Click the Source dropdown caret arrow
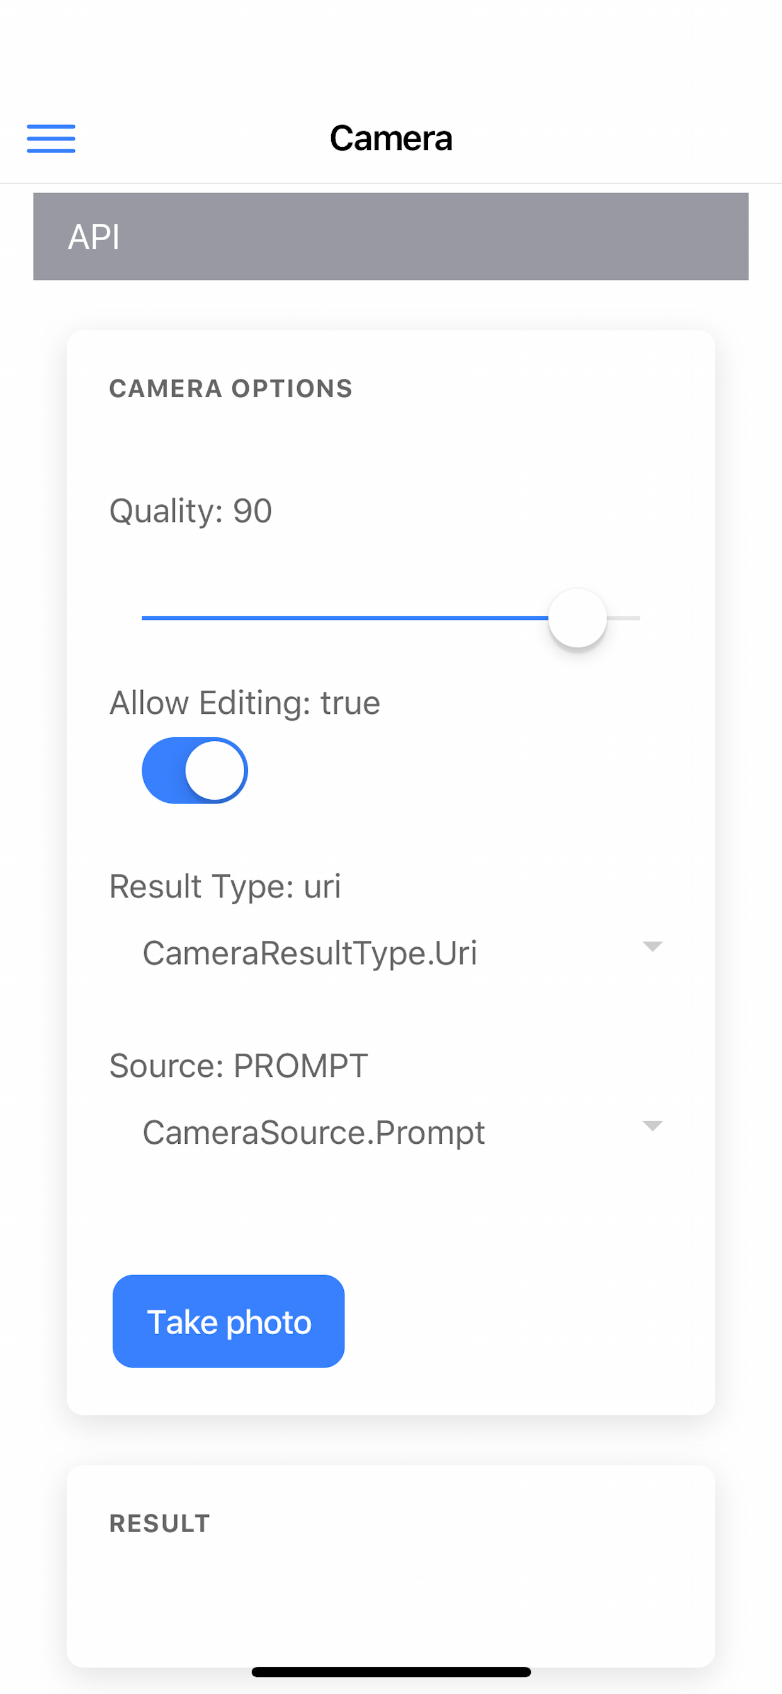782x1694 pixels. [x=652, y=1126]
